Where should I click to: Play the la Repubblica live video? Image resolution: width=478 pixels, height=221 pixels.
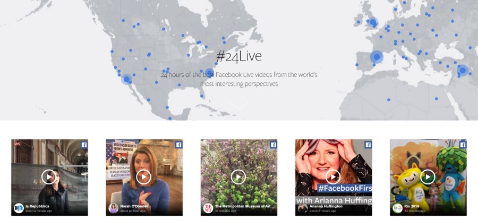[49, 176]
